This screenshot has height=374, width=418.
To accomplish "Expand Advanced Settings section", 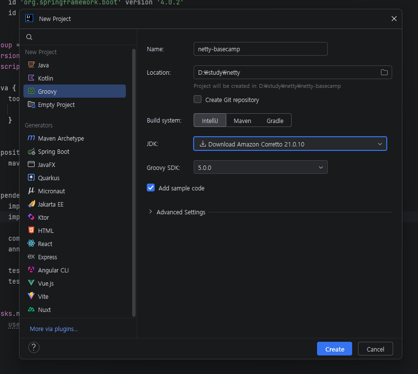I will pyautogui.click(x=151, y=212).
